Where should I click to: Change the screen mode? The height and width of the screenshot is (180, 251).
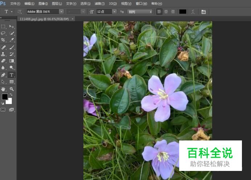12,110
